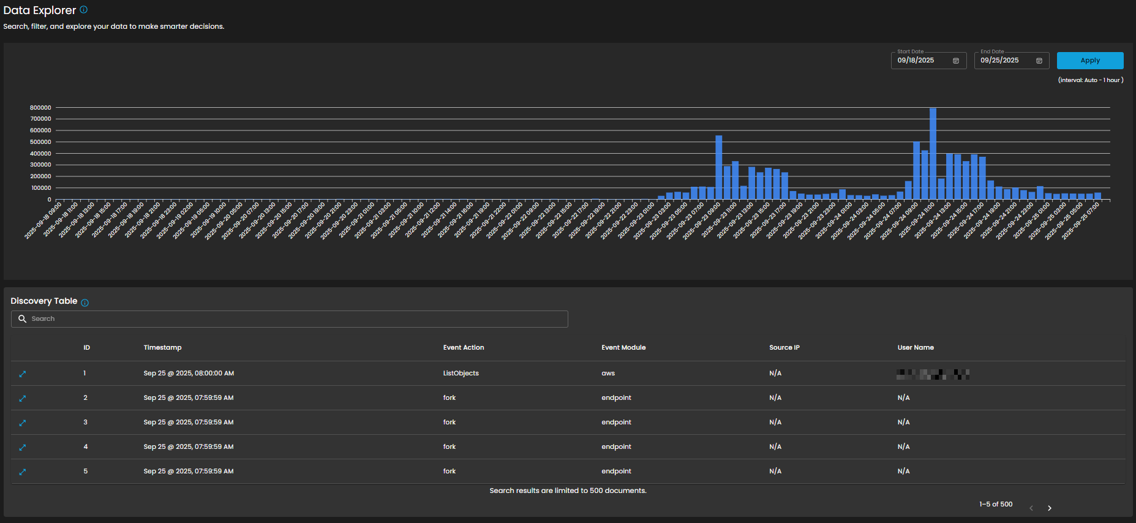Viewport: 1136px width, 523px height.
Task: Click the Data Explorer info icon
Action: point(84,10)
